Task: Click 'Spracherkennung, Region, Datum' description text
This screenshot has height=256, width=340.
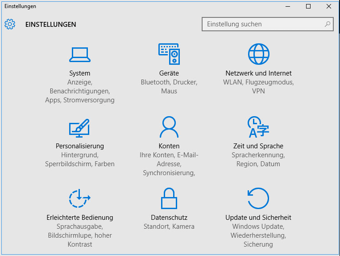Action: tap(258, 159)
